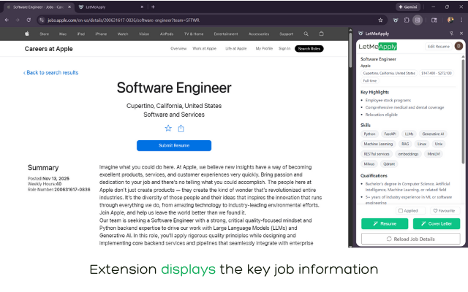The height and width of the screenshot is (292, 468).
Task: Click the Apple logo in the site nav
Action: click(27, 34)
